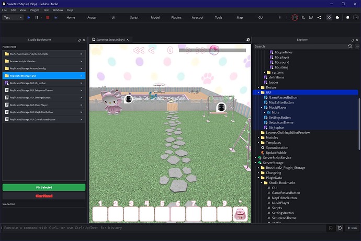Screen dimensions: 361x241
Task: Open the View menu
Action: (x=22, y=10)
